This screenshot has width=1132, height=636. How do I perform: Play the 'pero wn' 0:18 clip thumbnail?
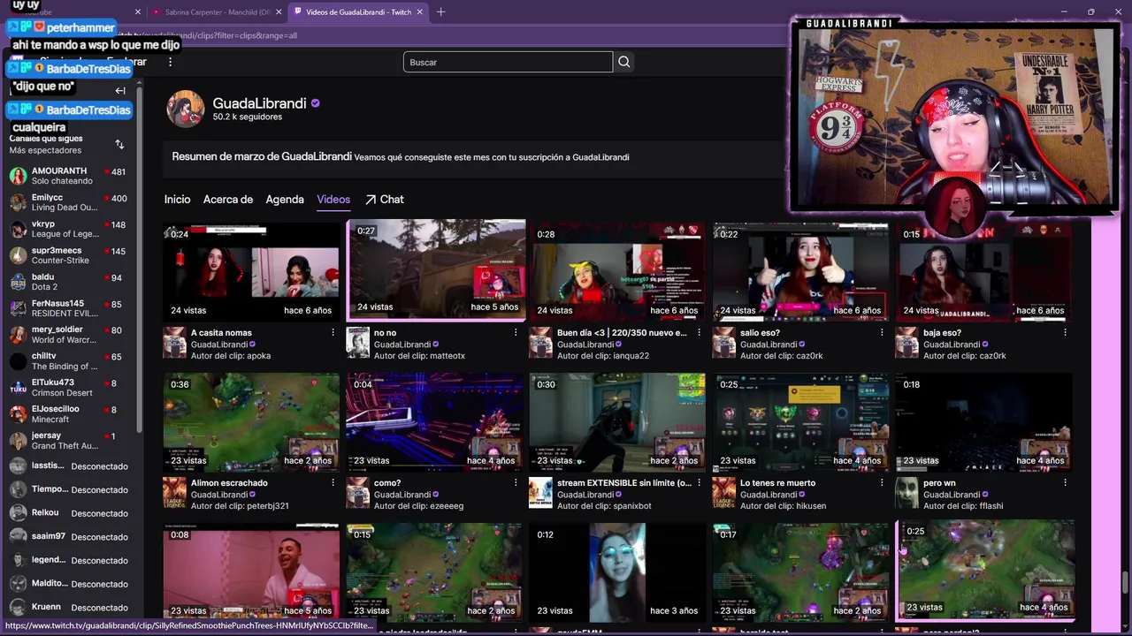983,422
